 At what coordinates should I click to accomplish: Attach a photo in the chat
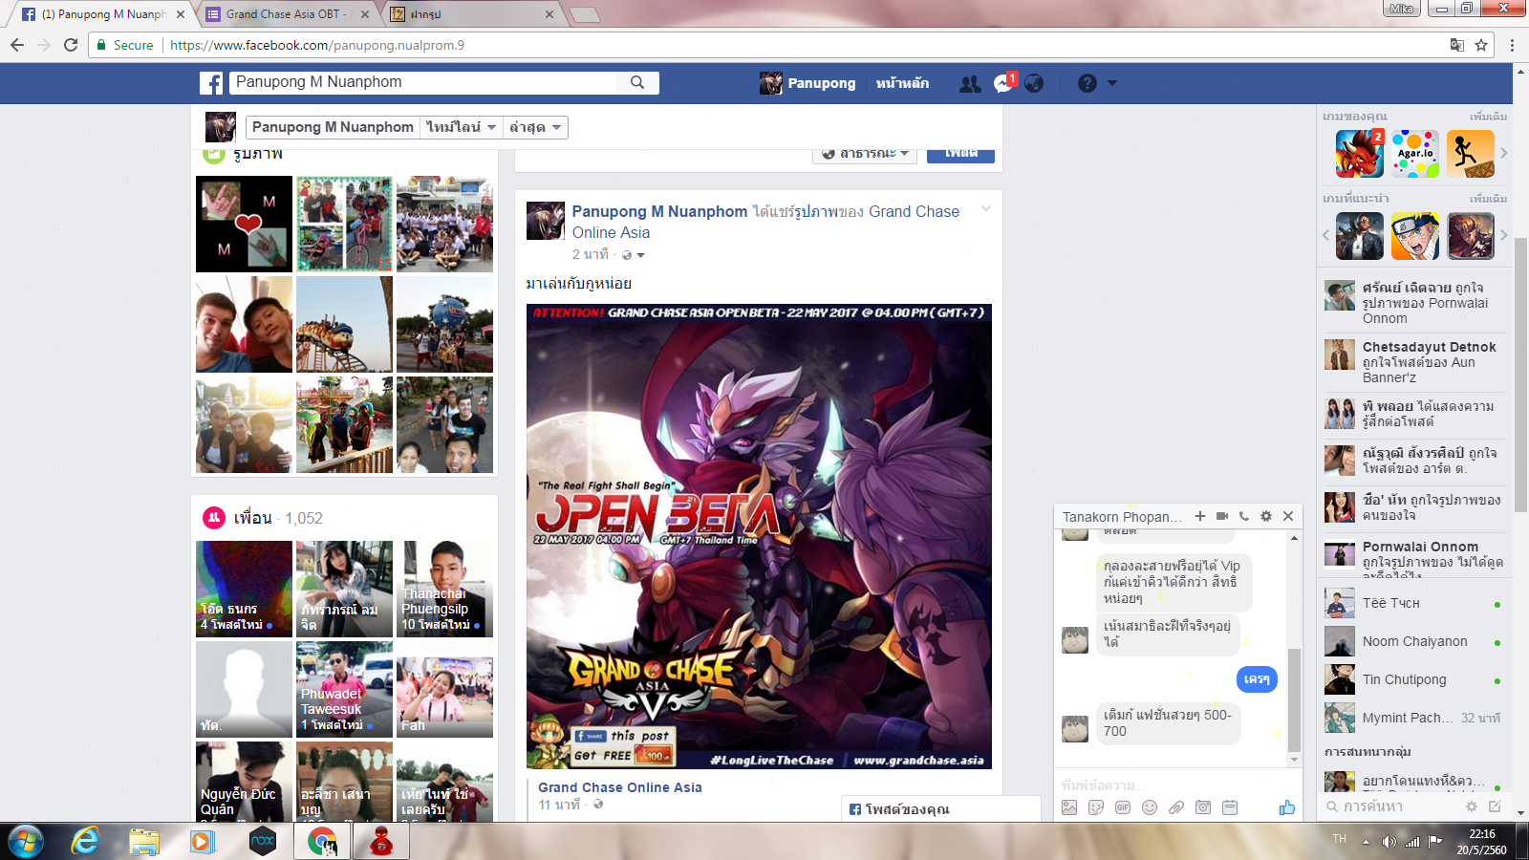click(x=1069, y=807)
